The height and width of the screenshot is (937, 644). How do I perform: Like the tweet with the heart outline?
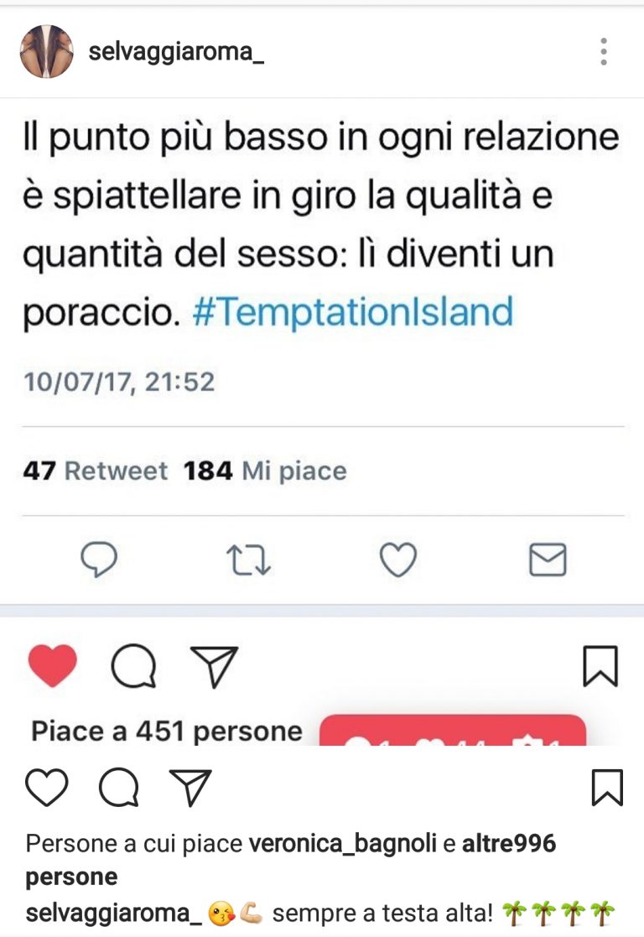pyautogui.click(x=398, y=560)
